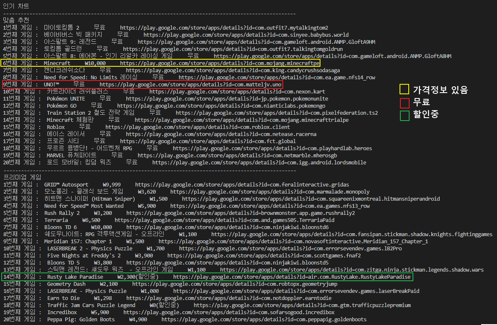Image resolution: width=497 pixels, height=325 pixels.
Task: Click the 'Roblox' game name
Action: click(56, 127)
